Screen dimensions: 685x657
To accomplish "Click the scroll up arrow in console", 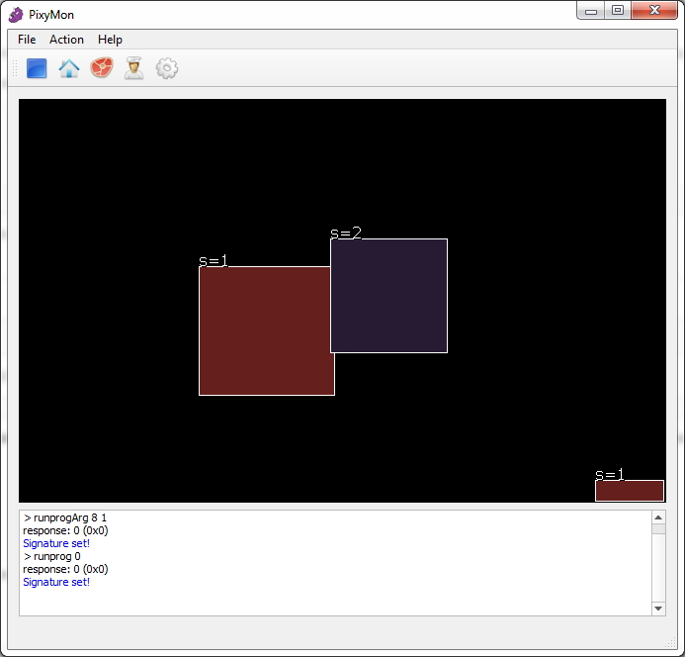I will coord(658,517).
